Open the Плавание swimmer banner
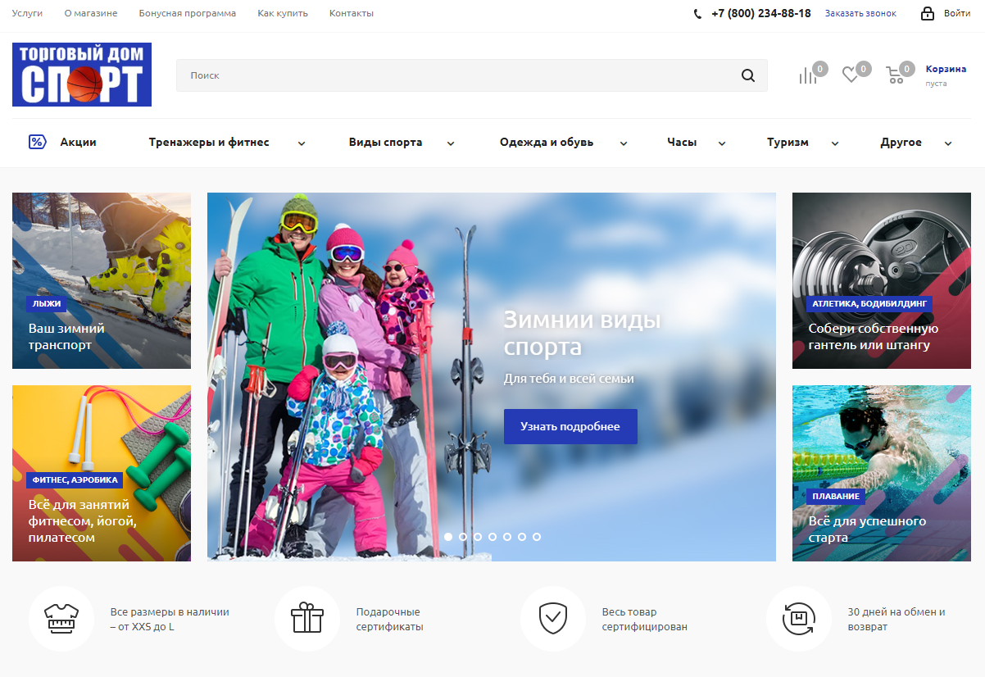The width and height of the screenshot is (985, 677). click(x=882, y=473)
